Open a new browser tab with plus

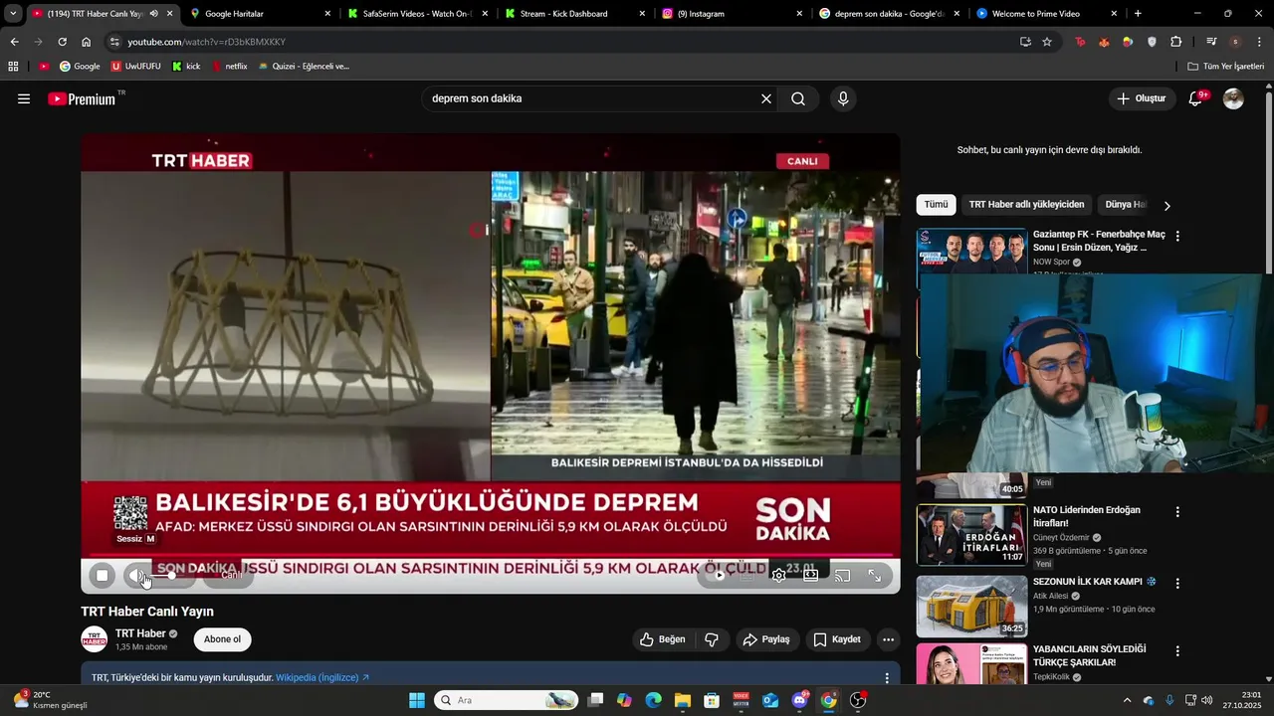coord(1138,14)
